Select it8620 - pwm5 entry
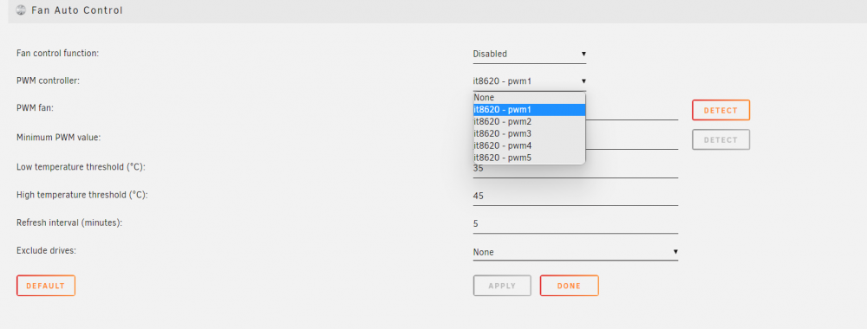This screenshot has height=329, width=867. [529, 158]
